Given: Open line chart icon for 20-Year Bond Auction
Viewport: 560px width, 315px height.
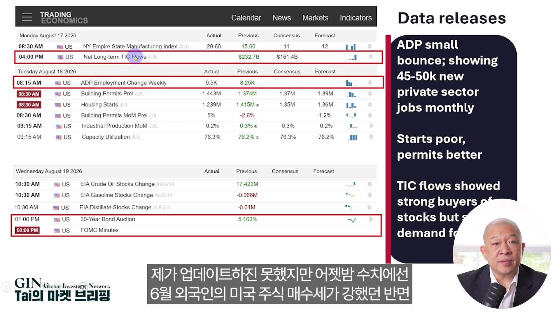Looking at the screenshot, I should pos(352,220).
